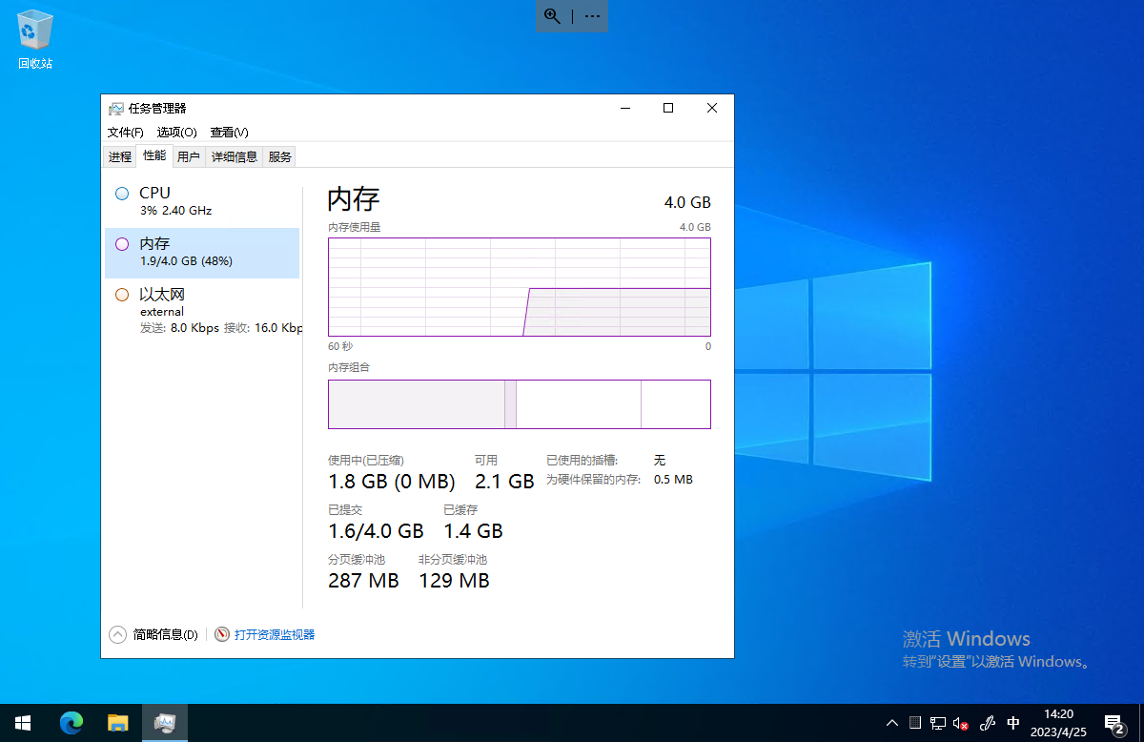The image size is (1144, 742).
Task: Click the 1.6/4.0 GB committed value
Action: 376,531
